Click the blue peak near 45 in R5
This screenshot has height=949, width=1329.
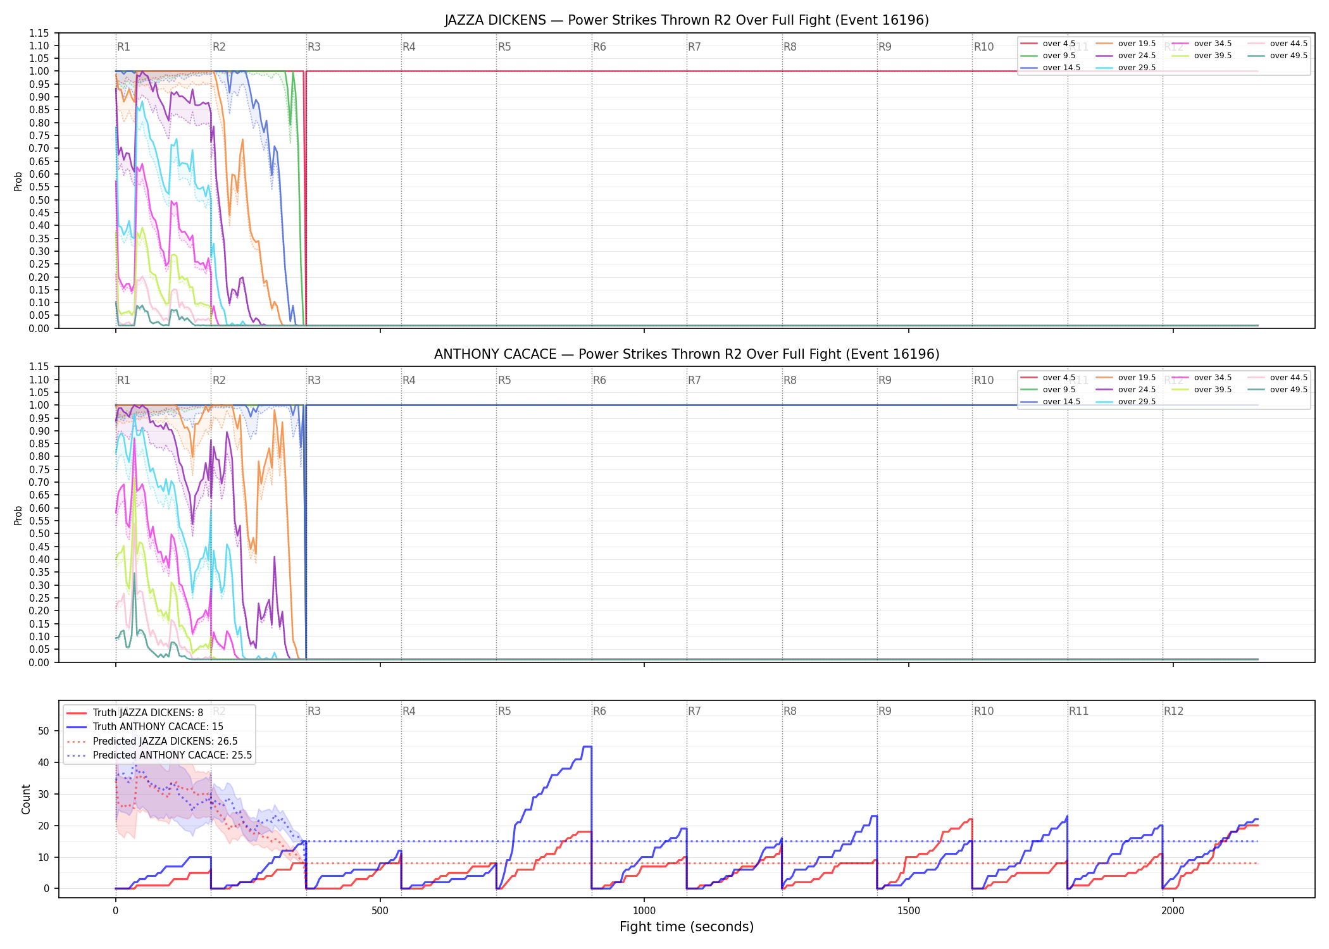coord(587,747)
